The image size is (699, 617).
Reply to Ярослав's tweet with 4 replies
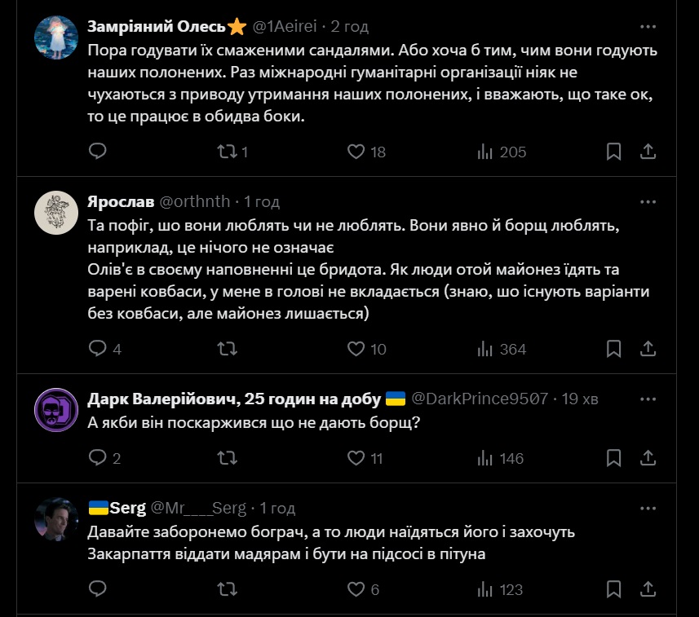click(x=98, y=349)
